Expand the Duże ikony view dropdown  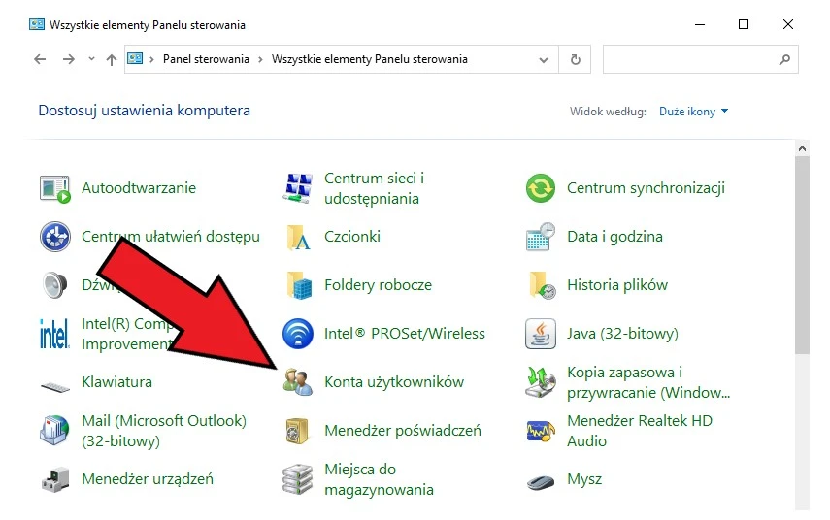coord(693,112)
